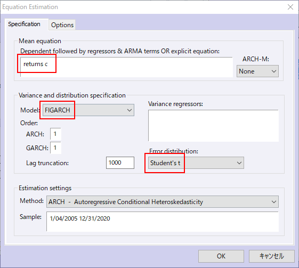Open the estimation Method dropdown

click(163, 202)
